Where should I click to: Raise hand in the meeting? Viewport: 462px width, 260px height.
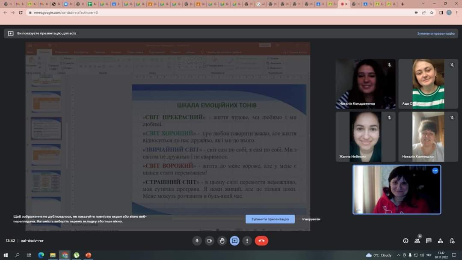[222, 241]
